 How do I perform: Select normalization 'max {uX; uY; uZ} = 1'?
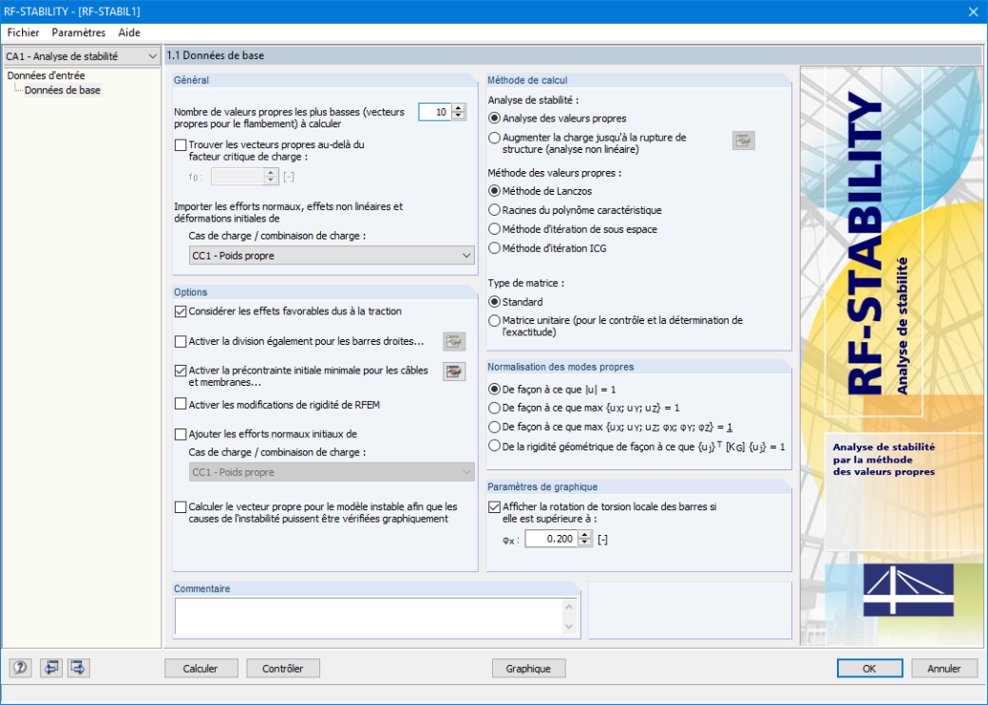tap(495, 409)
